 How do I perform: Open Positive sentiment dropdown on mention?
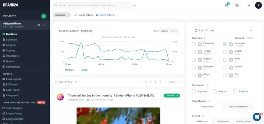click(x=172, y=96)
